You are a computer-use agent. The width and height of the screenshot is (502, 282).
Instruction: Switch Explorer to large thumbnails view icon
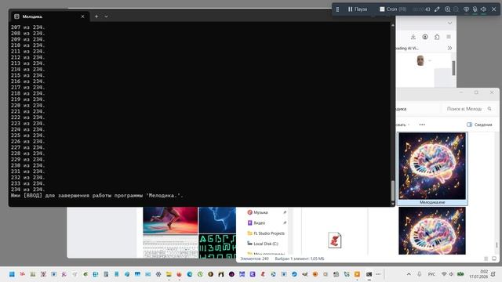point(494,258)
